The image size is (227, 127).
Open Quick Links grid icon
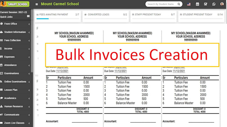[28, 16]
